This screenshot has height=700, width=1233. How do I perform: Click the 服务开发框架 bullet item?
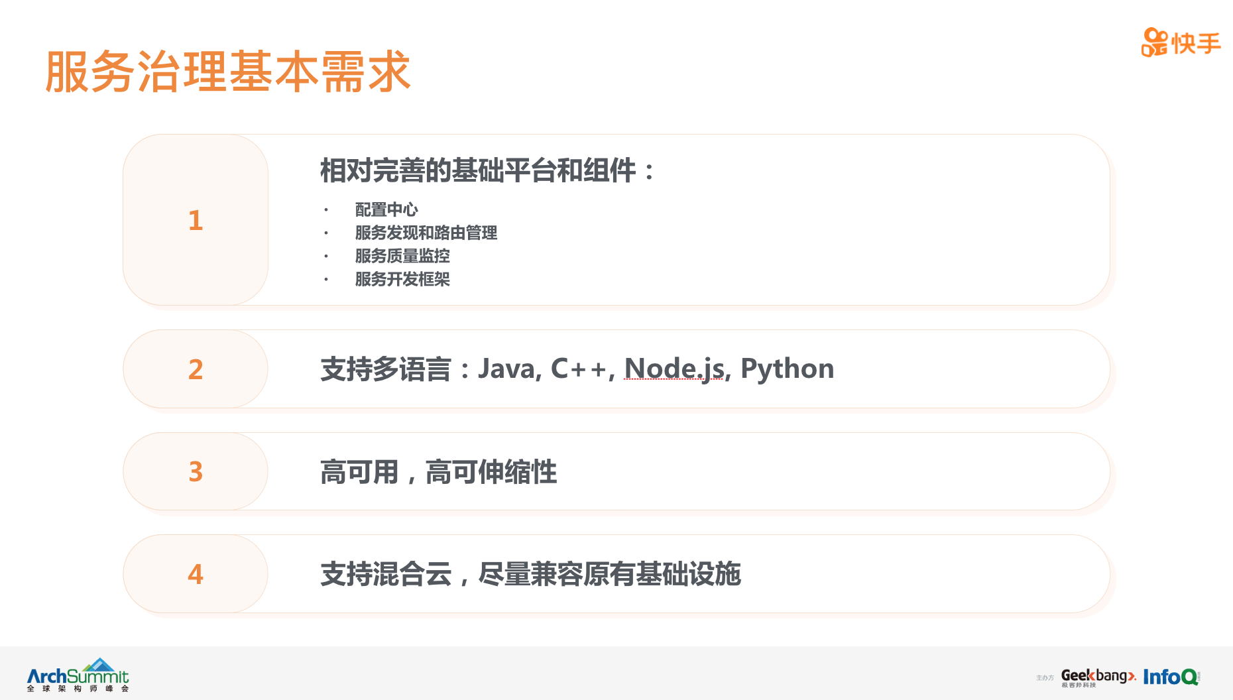tap(402, 279)
